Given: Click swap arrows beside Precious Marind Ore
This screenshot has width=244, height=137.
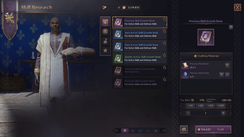Looking at the screenshot, I should (x=227, y=75).
